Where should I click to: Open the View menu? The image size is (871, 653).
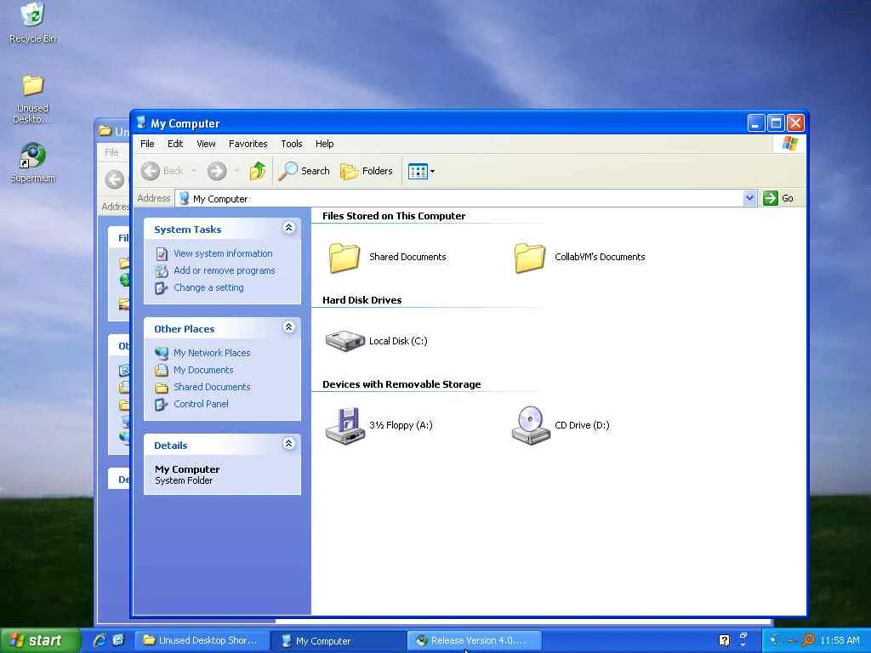pos(206,144)
